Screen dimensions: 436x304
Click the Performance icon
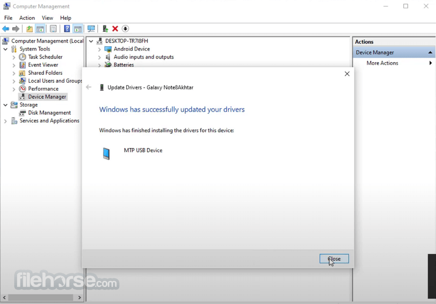[23, 89]
